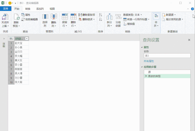Screen dimensions: 195x131
Task: Expand the Remove Rows (删除行) dropdown
Action: (x=75, y=26)
